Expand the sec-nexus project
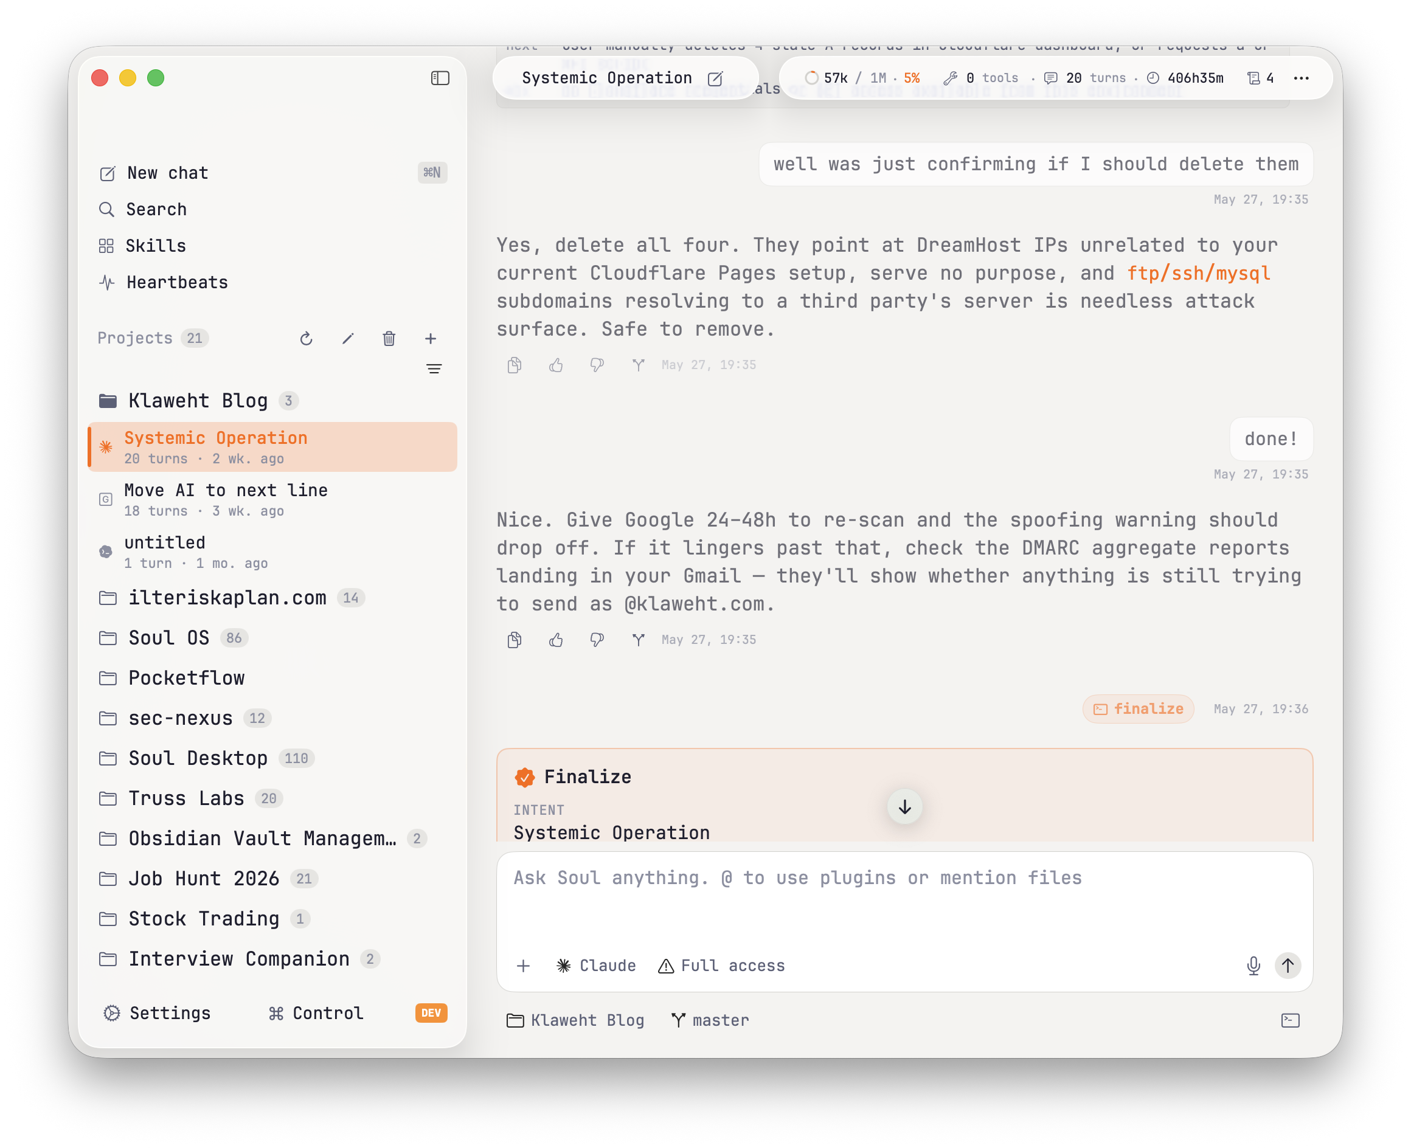This screenshot has height=1148, width=1411. 272,718
